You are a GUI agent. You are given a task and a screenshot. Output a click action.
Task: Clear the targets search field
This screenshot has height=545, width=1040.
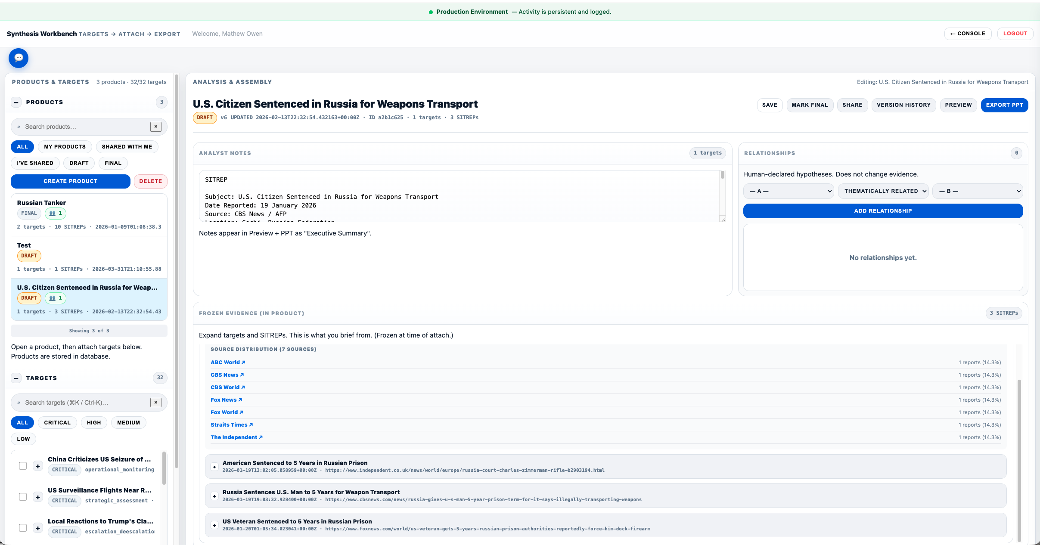click(x=155, y=402)
